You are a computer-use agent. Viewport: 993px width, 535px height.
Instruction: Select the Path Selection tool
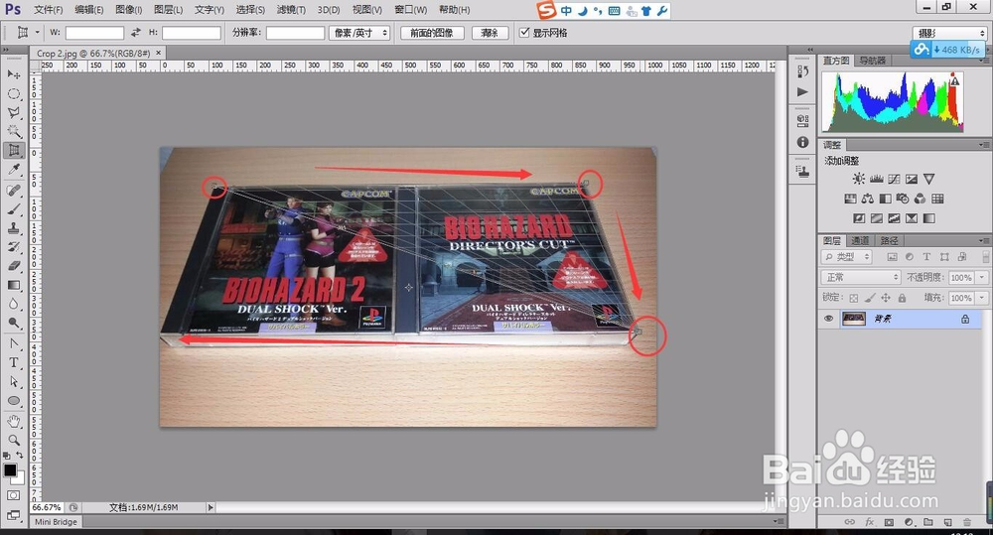[x=13, y=382]
